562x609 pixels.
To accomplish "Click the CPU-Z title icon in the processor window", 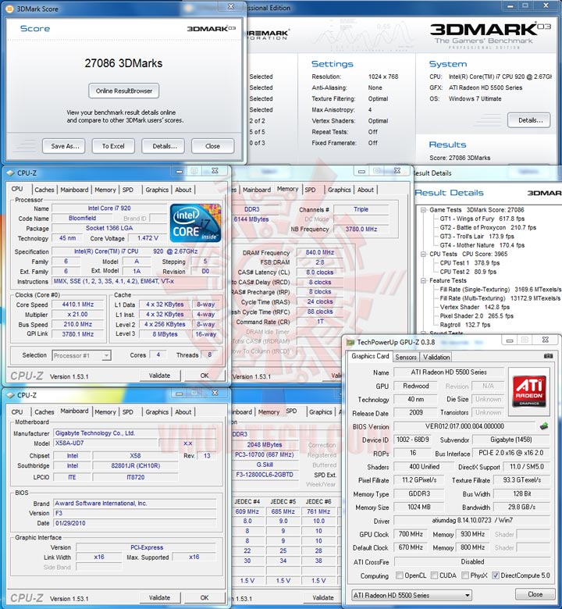I will 10,173.
